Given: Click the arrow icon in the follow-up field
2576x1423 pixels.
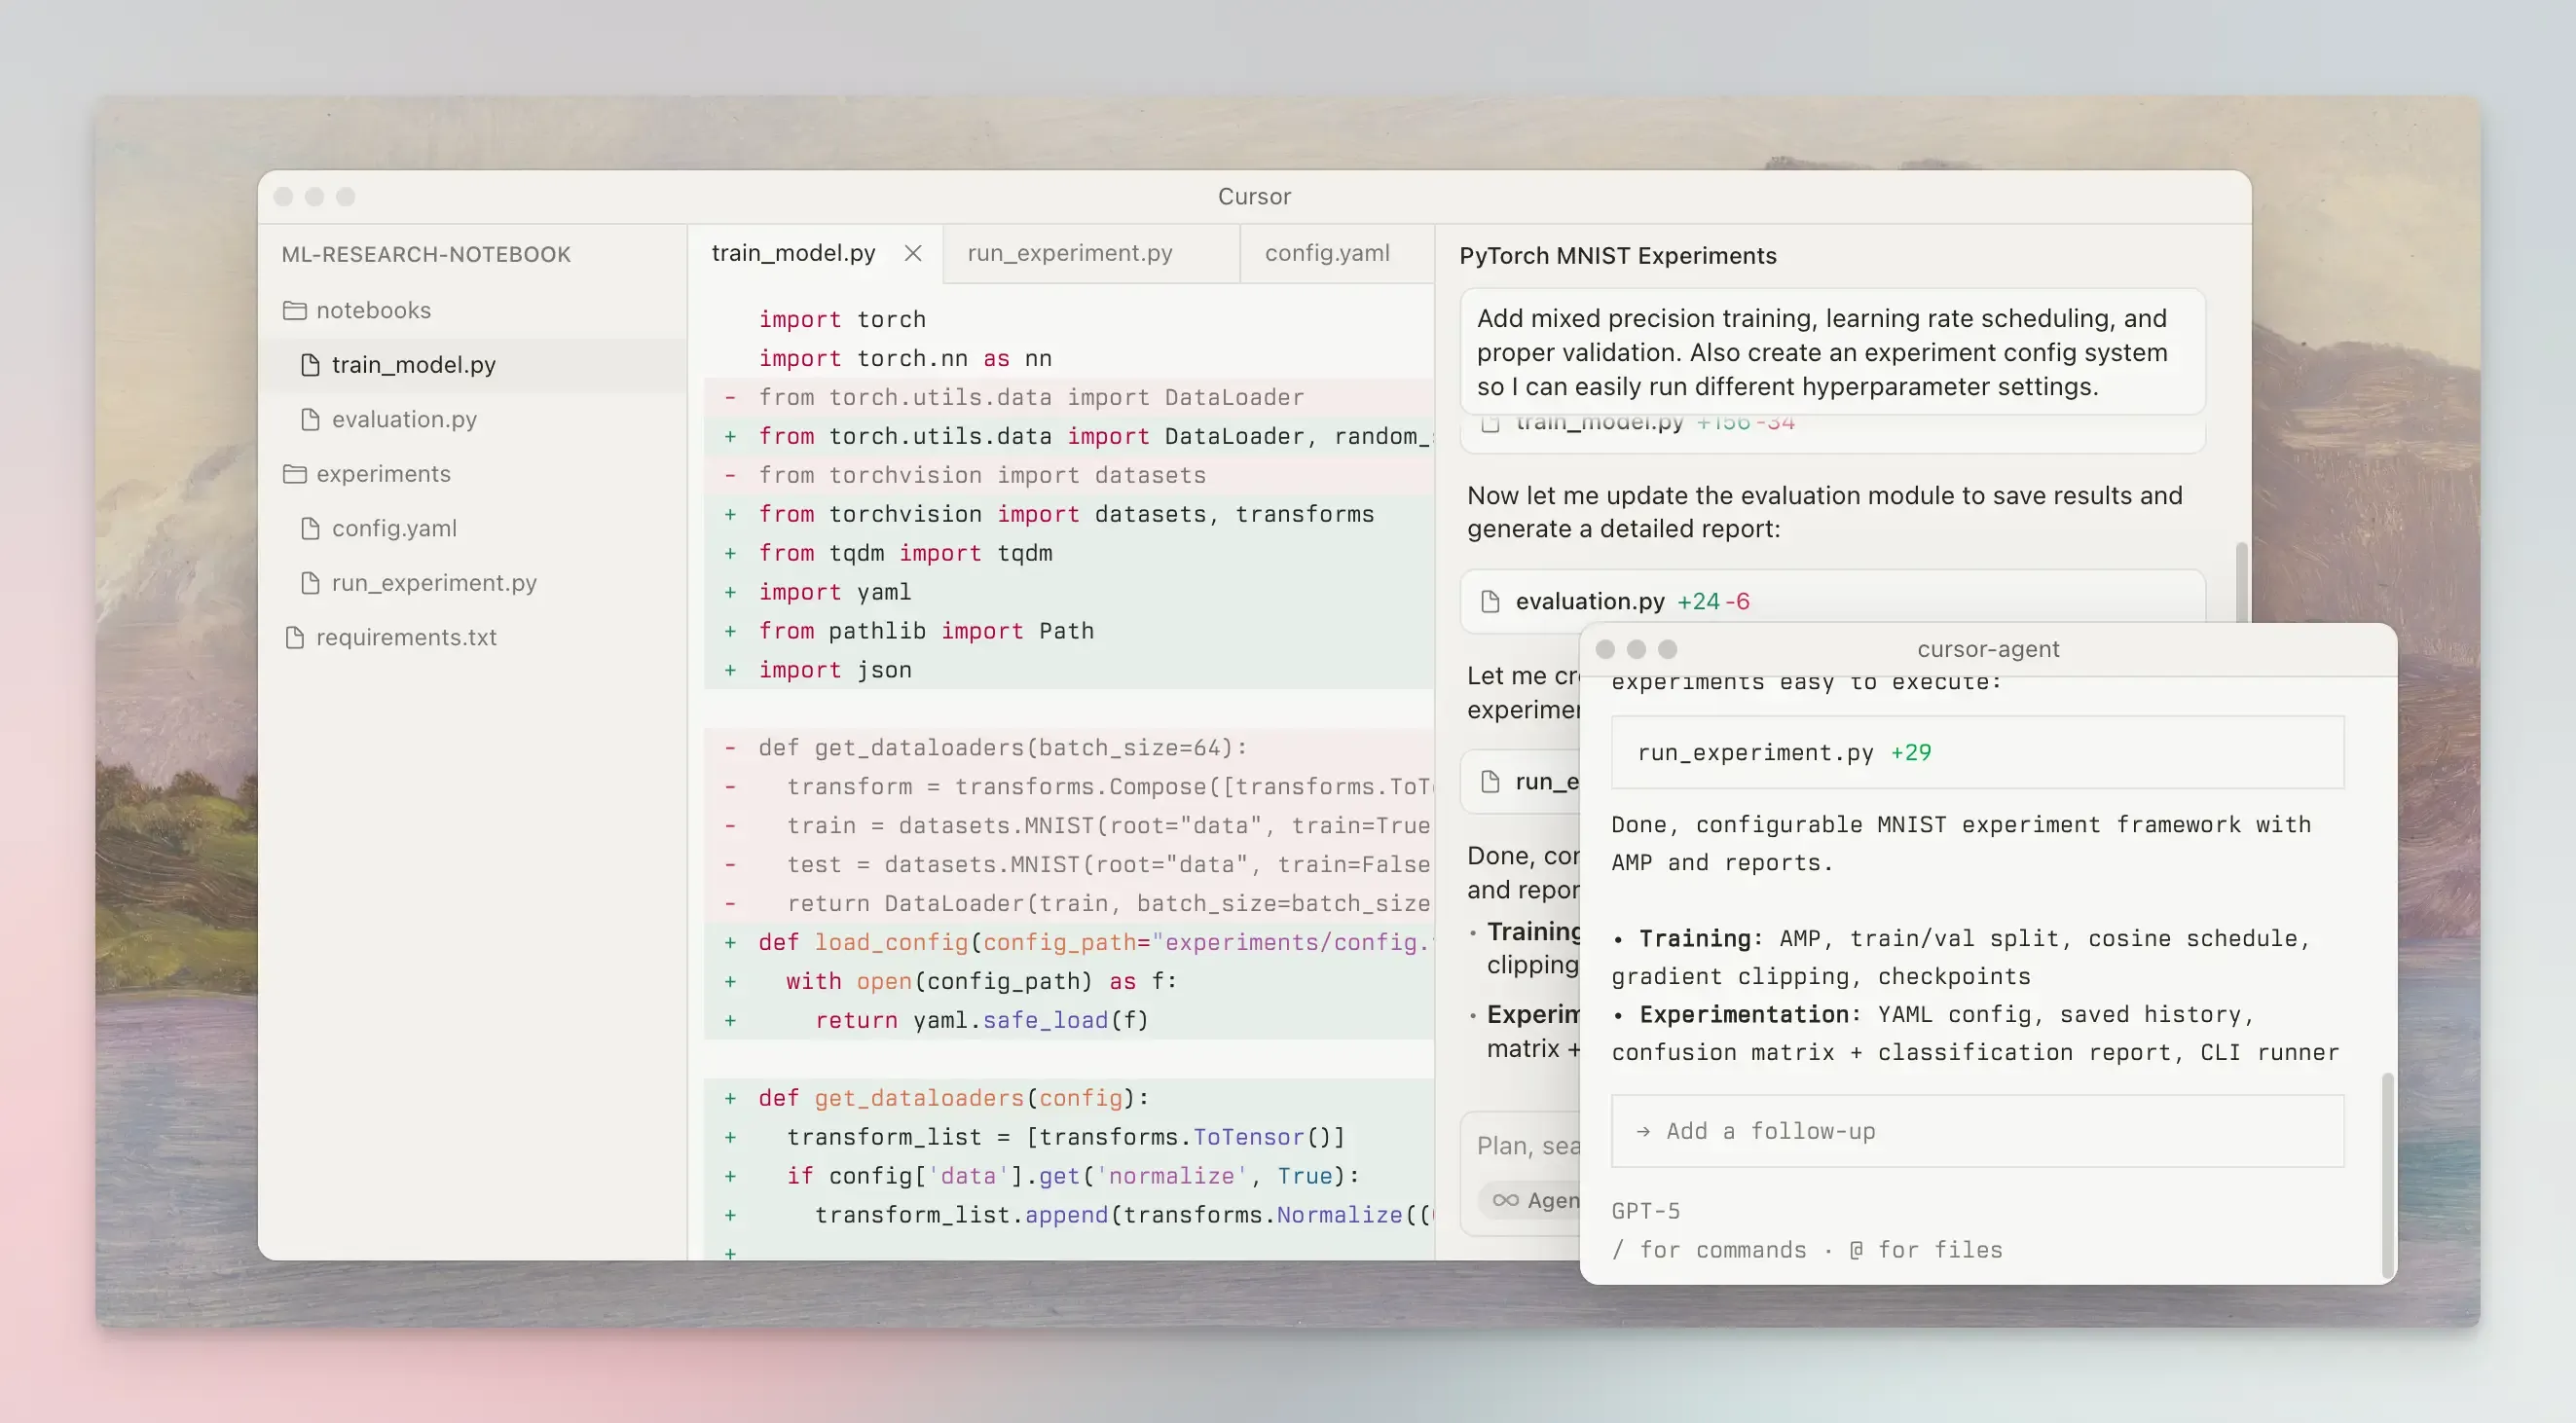Looking at the screenshot, I should pos(1643,1131).
